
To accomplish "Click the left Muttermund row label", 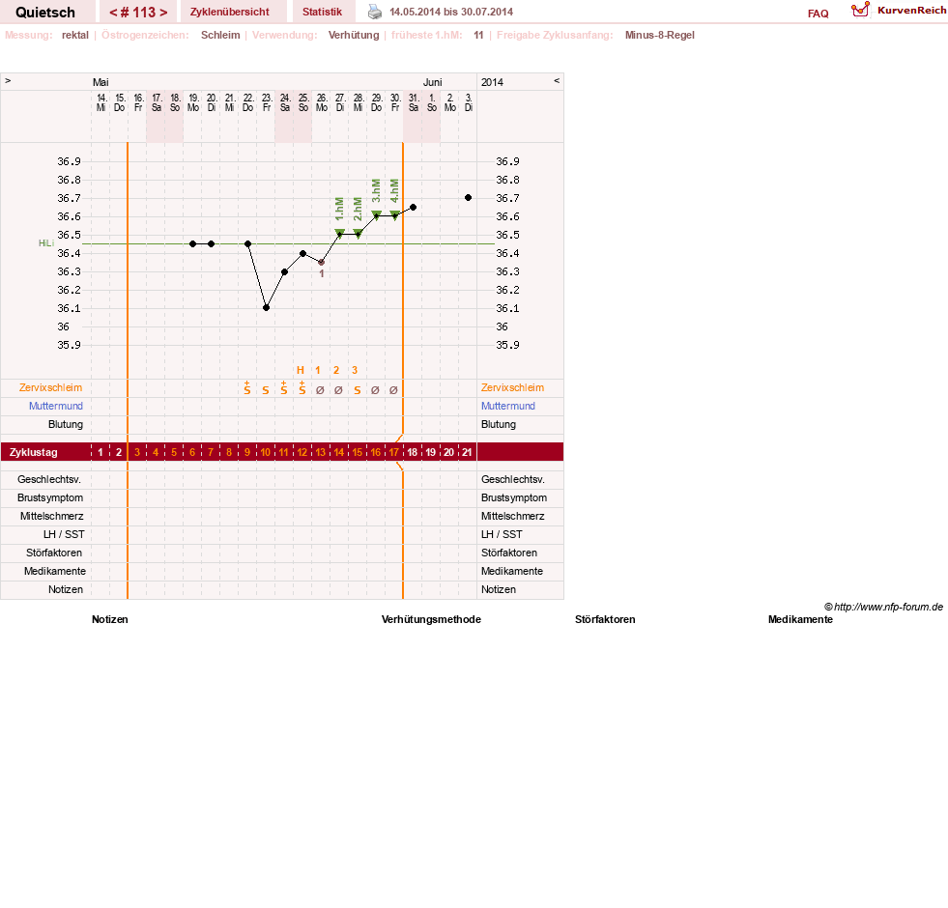I will pyautogui.click(x=56, y=406).
